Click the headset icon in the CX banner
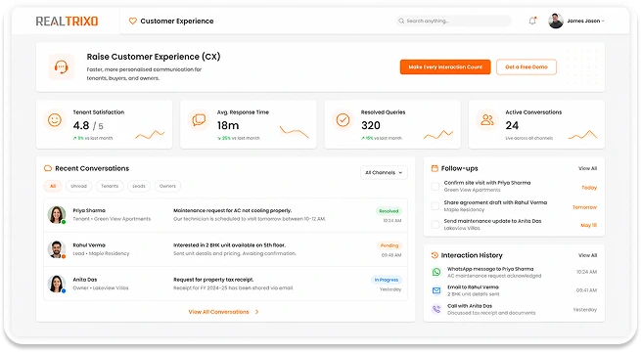641x352 pixels. 62,66
